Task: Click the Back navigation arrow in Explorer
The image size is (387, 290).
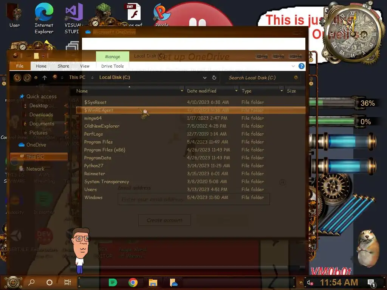Action: point(17,78)
